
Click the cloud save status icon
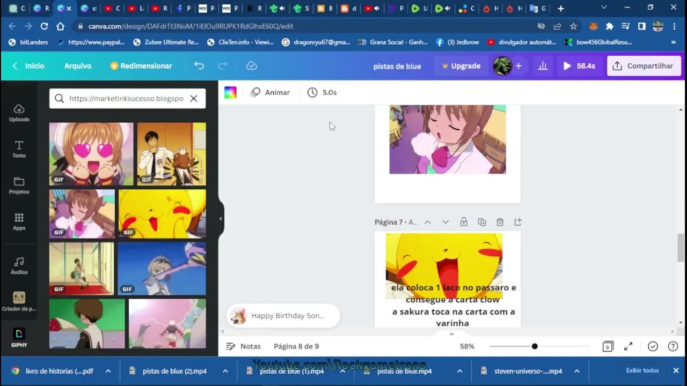click(251, 65)
